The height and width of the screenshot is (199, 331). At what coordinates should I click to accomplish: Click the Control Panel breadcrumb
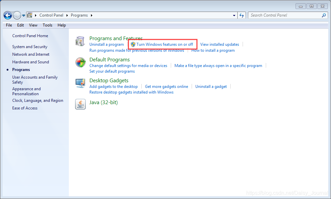pyautogui.click(x=51, y=15)
